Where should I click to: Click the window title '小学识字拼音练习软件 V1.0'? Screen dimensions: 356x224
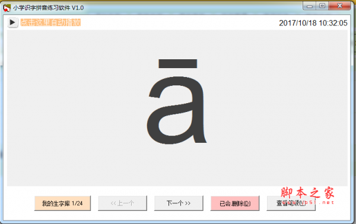pos(49,8)
